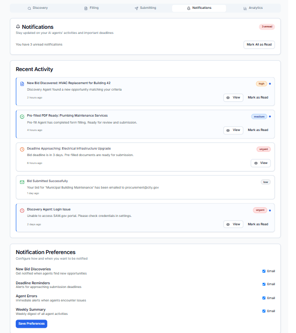Mark Login Issue notification as read
This screenshot has height=333, width=296.
tap(258, 224)
